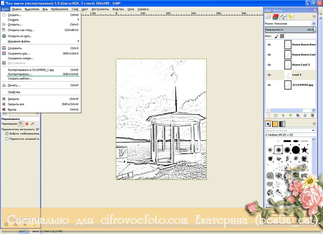Viewport: 323px width, 234px height.
Task: Open the Channels tab icon in dock
Action: (276, 16)
